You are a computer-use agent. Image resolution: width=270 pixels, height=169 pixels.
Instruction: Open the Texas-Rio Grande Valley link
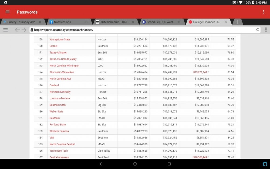[x=63, y=59]
